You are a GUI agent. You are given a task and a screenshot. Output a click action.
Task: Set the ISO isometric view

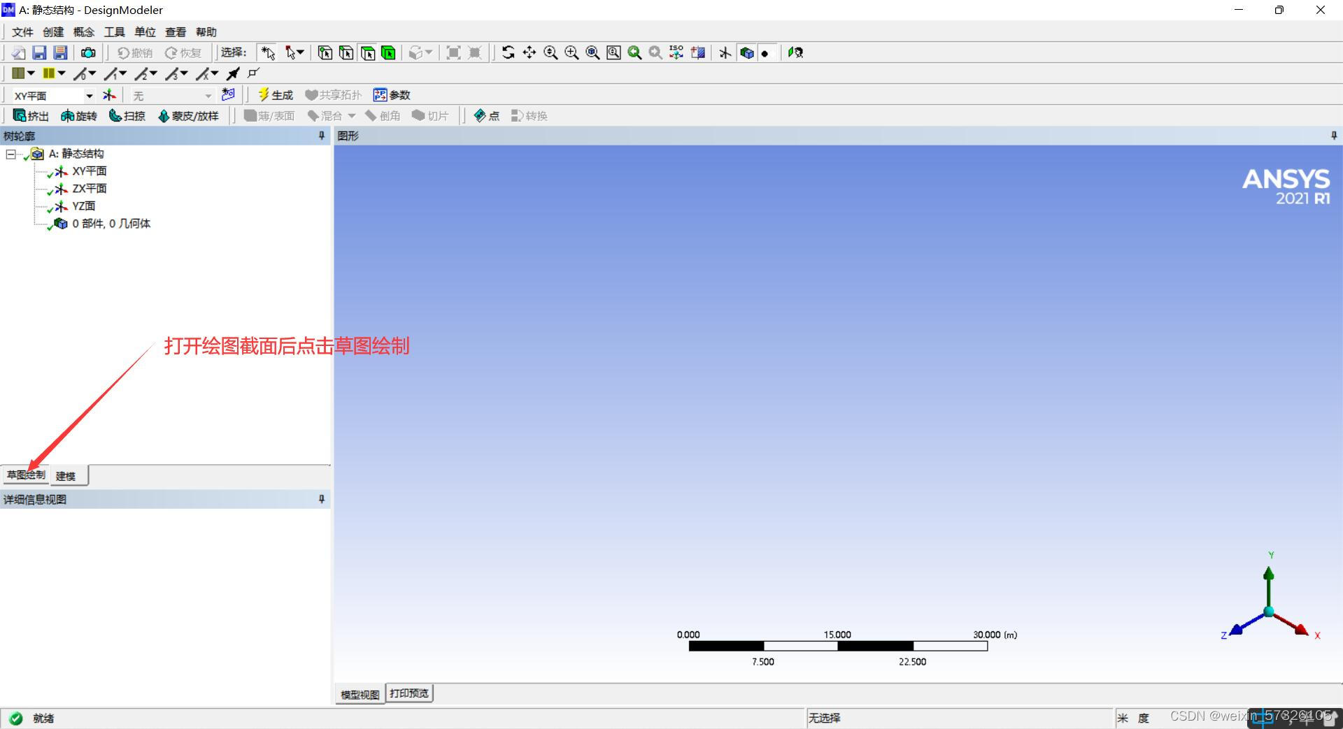[x=676, y=52]
